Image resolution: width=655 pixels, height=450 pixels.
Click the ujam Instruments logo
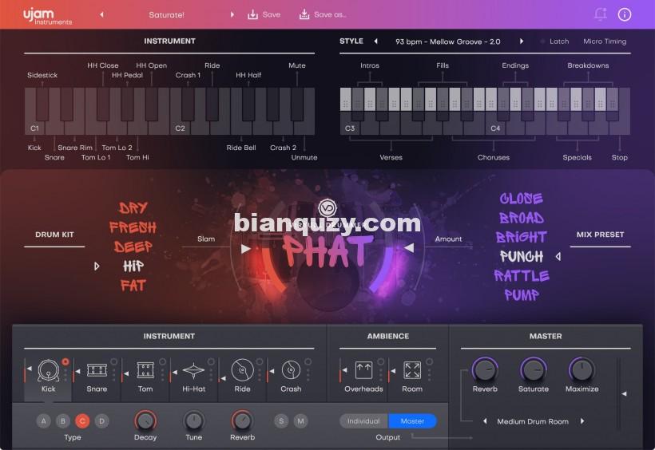tap(47, 16)
